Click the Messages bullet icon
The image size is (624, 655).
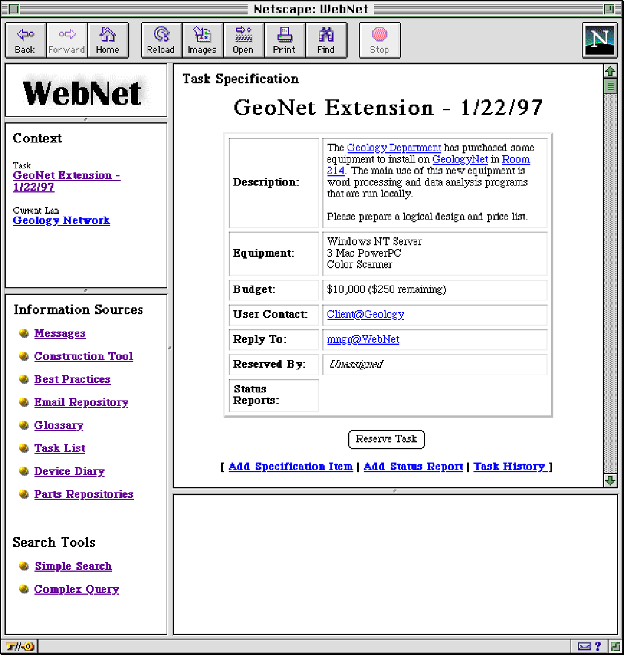24,333
